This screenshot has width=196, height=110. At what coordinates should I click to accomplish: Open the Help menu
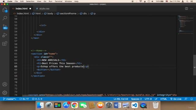[x=76, y=1]
